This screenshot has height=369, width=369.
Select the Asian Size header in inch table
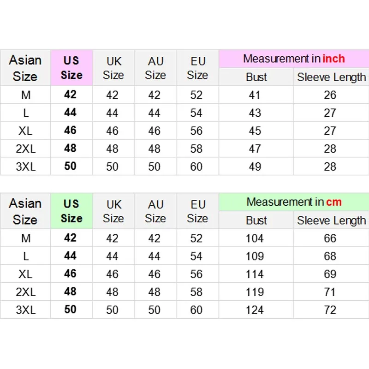25,68
